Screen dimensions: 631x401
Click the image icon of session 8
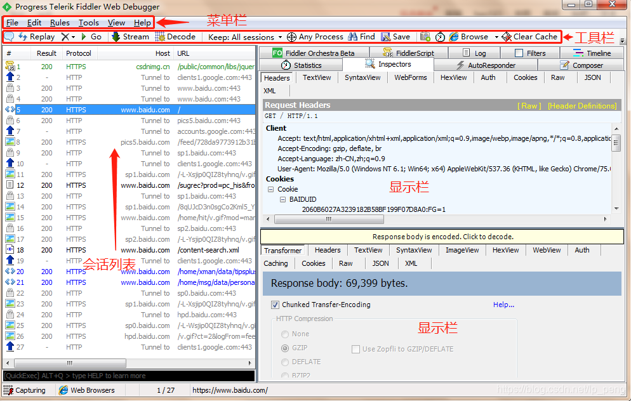pyautogui.click(x=10, y=142)
